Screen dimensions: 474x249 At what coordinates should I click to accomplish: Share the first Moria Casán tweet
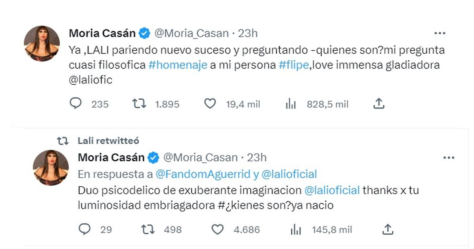tap(379, 104)
